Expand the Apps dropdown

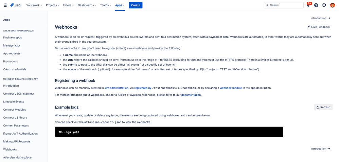coord(120,5)
